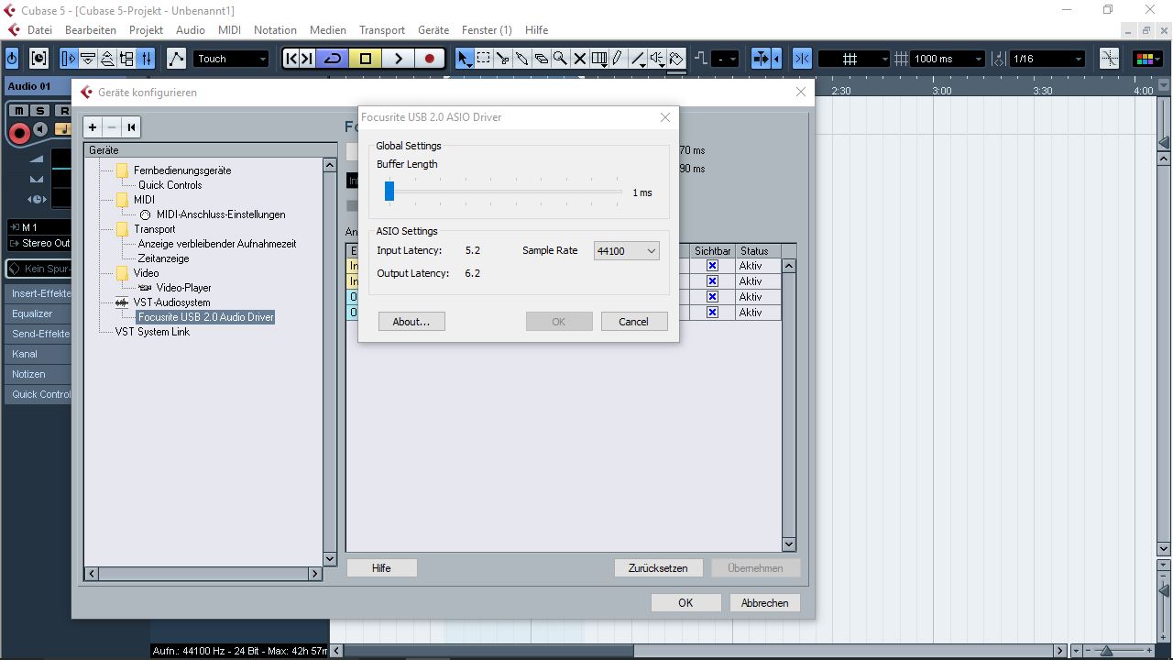Toggle Mute M on Audio 01 track
The height and width of the screenshot is (660, 1173).
click(x=18, y=111)
